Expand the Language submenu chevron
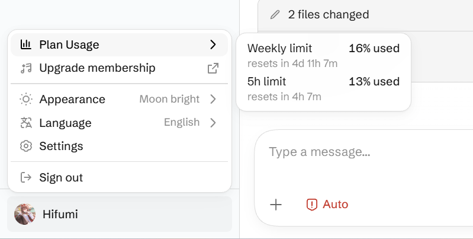The width and height of the screenshot is (473, 239). [213, 123]
